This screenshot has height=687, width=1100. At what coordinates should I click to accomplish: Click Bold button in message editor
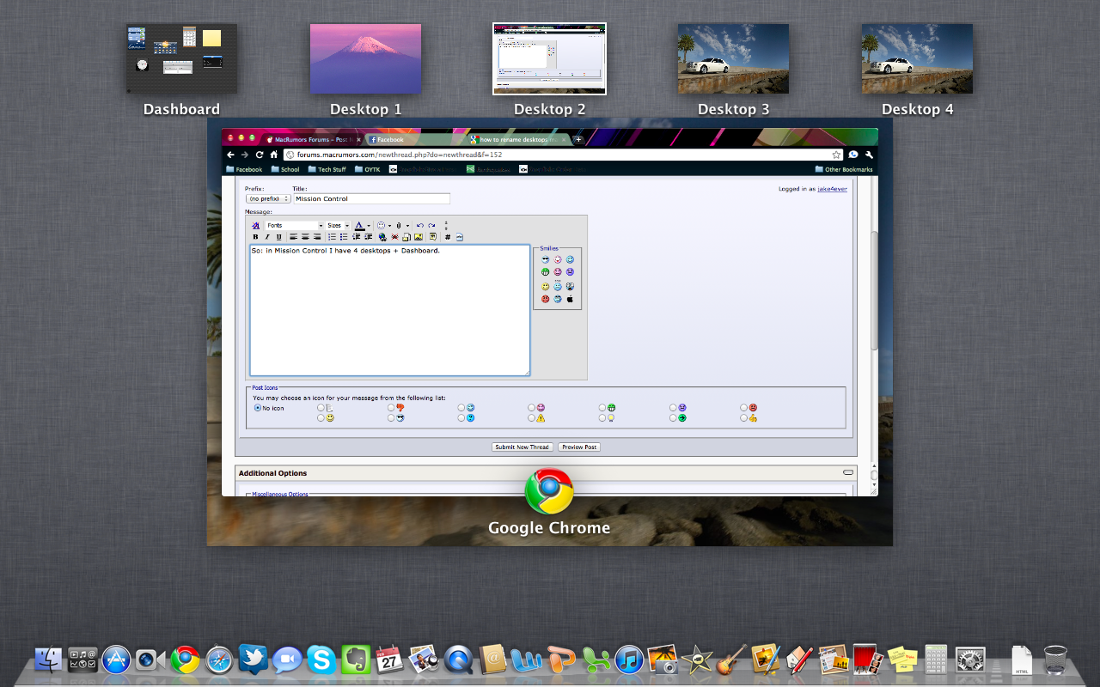point(255,237)
